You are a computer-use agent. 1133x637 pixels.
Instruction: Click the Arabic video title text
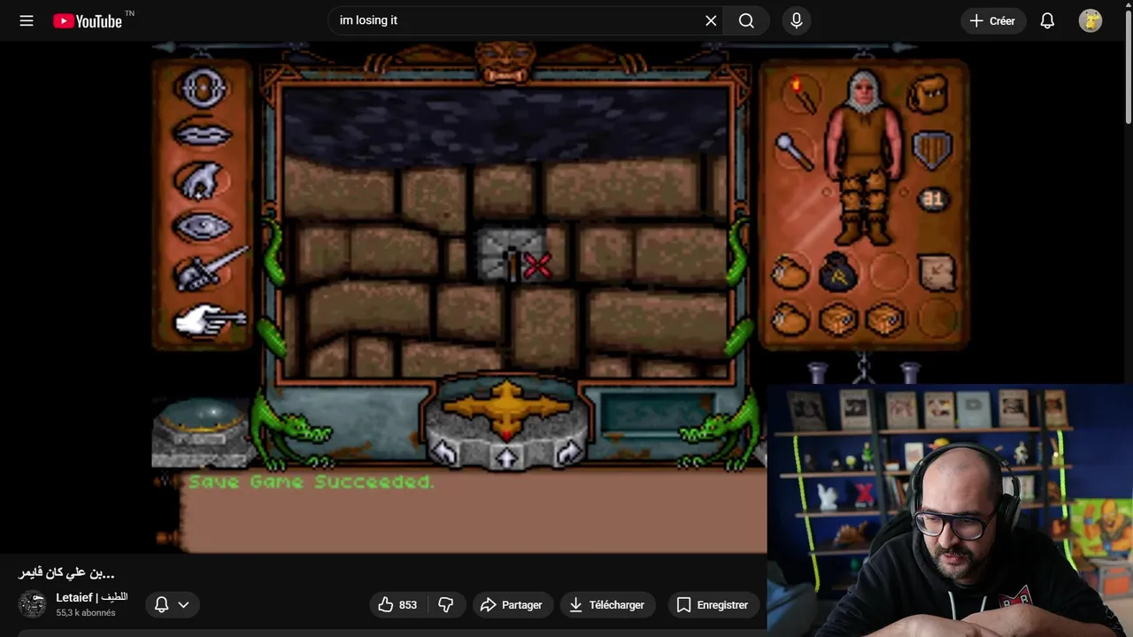(66, 572)
